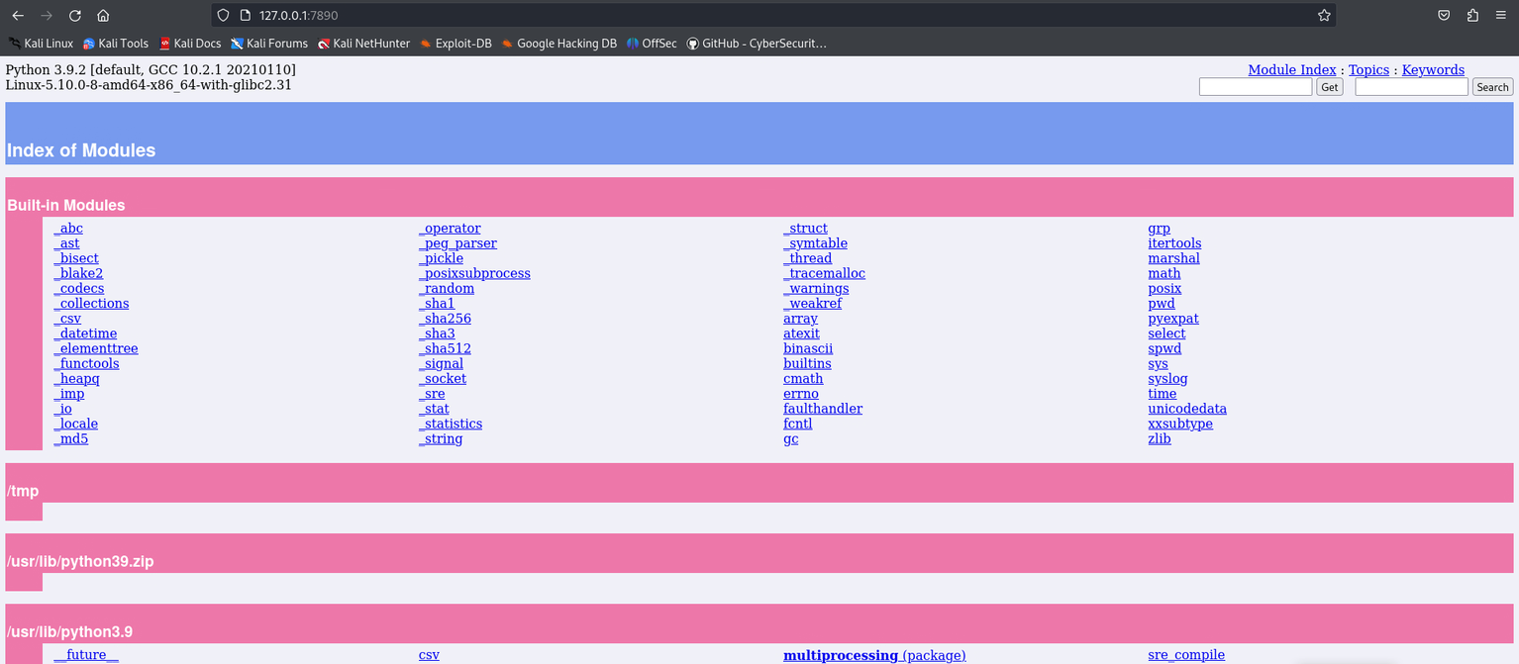Open the itertools module link
This screenshot has height=664, width=1519.
[x=1174, y=243]
